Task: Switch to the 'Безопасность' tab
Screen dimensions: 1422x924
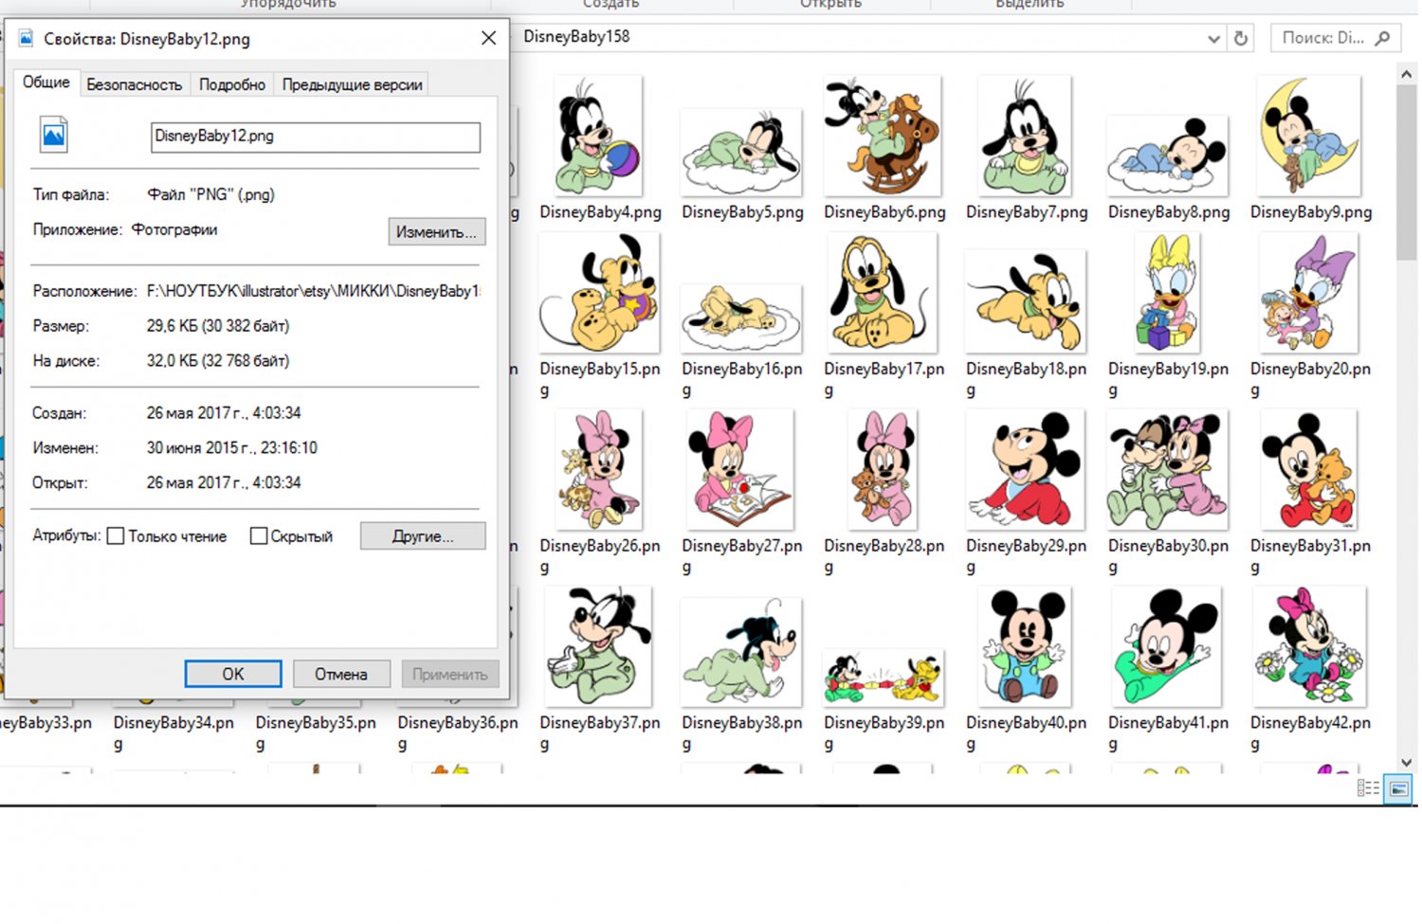Action: [x=135, y=84]
